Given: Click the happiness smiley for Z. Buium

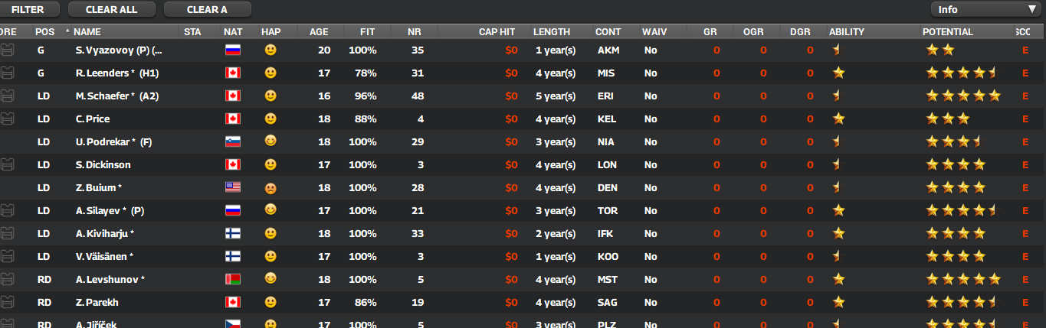Looking at the screenshot, I should [x=271, y=187].
